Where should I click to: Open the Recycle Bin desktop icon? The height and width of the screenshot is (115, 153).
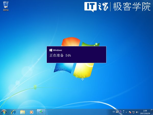point(6,6)
